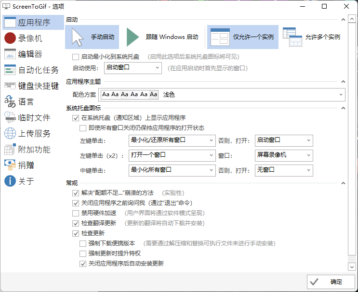Enable 禁用硬件加速 checkbox

(x=76, y=214)
